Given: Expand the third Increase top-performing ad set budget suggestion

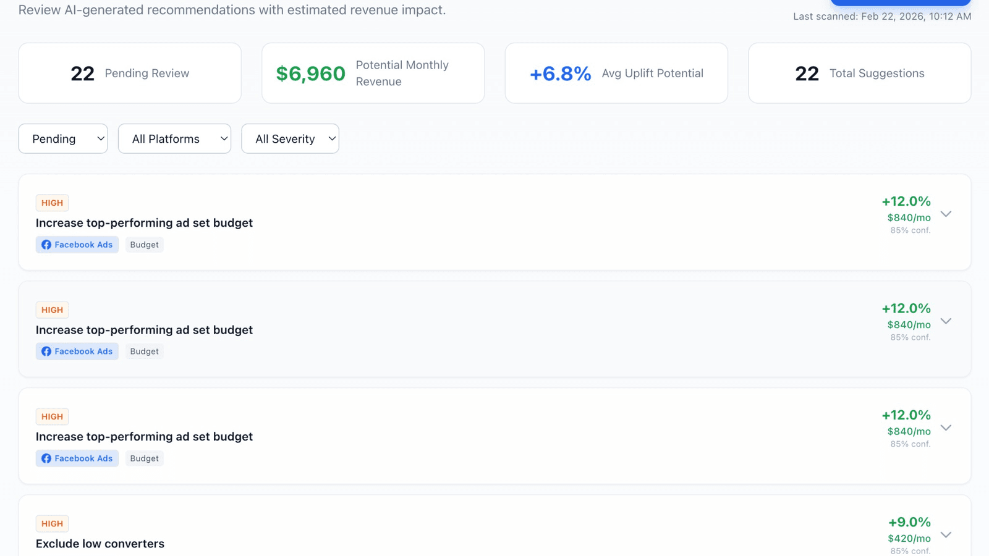Looking at the screenshot, I should pyautogui.click(x=946, y=428).
